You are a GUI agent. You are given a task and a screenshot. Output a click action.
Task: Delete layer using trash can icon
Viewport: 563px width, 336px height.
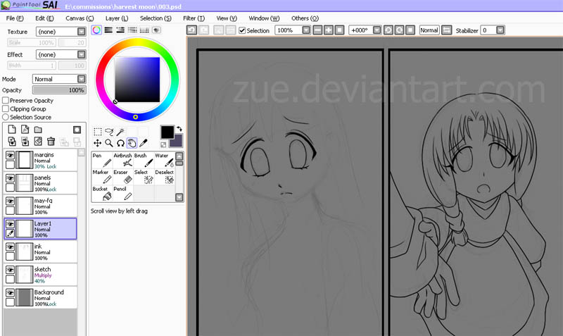click(51, 142)
